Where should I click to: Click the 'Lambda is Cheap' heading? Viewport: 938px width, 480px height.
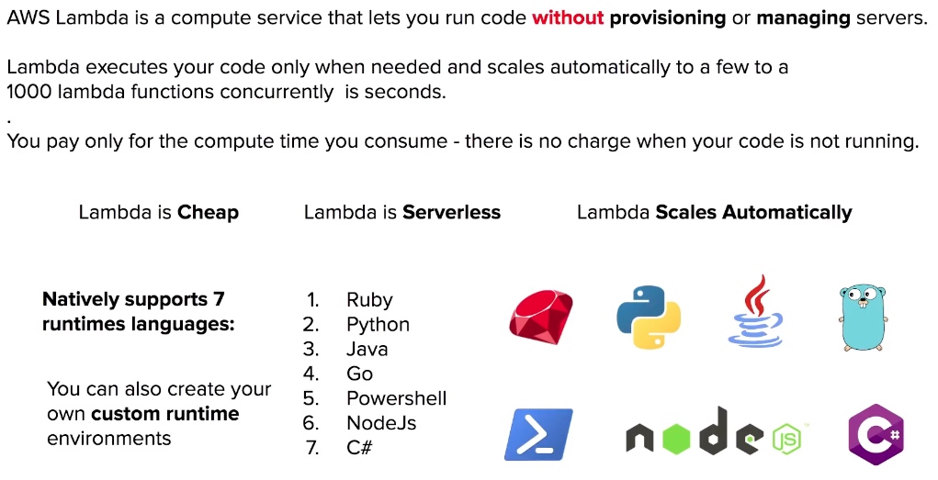click(x=159, y=212)
